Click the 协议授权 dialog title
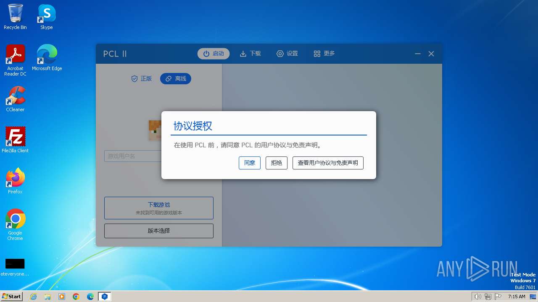 193,126
